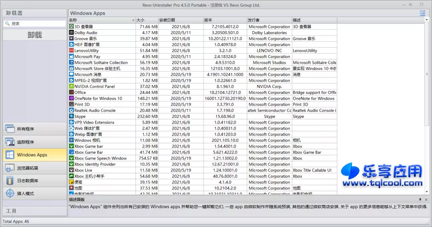Click the NVIDIA Control Panel icon
Screen dimensions: 432x227
pos(72,86)
